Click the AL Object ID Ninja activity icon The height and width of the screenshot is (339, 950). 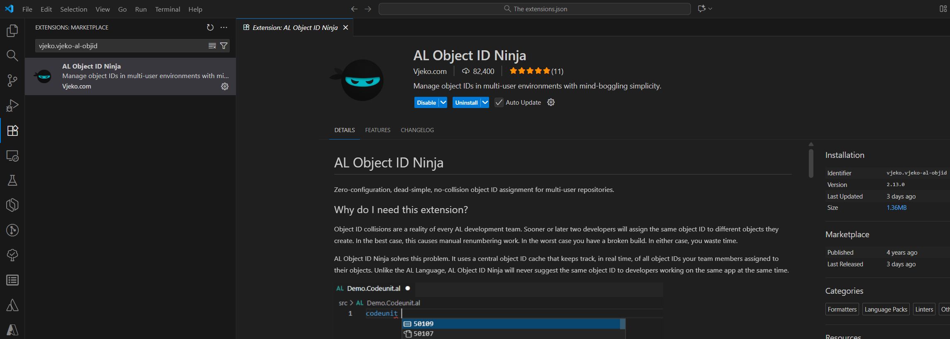pos(12,205)
